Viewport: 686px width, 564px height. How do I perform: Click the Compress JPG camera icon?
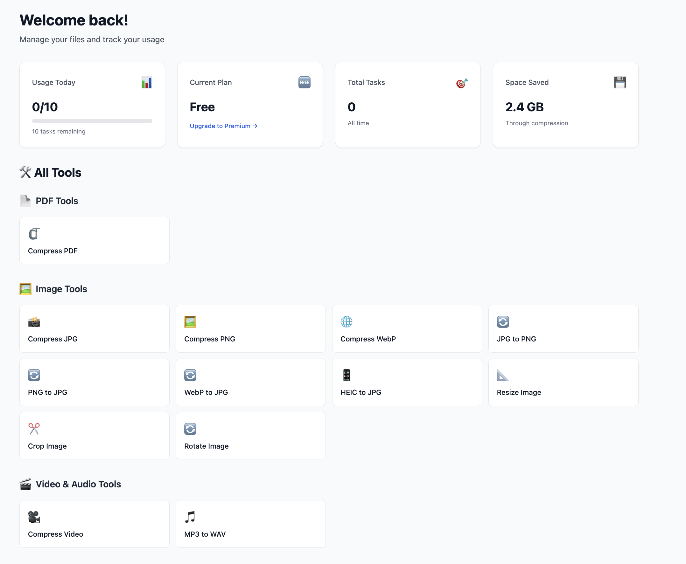(34, 322)
